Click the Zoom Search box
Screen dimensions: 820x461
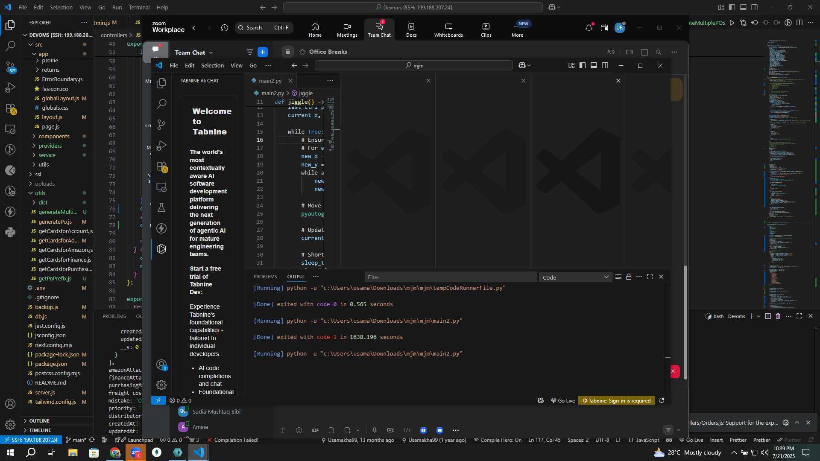click(264, 28)
